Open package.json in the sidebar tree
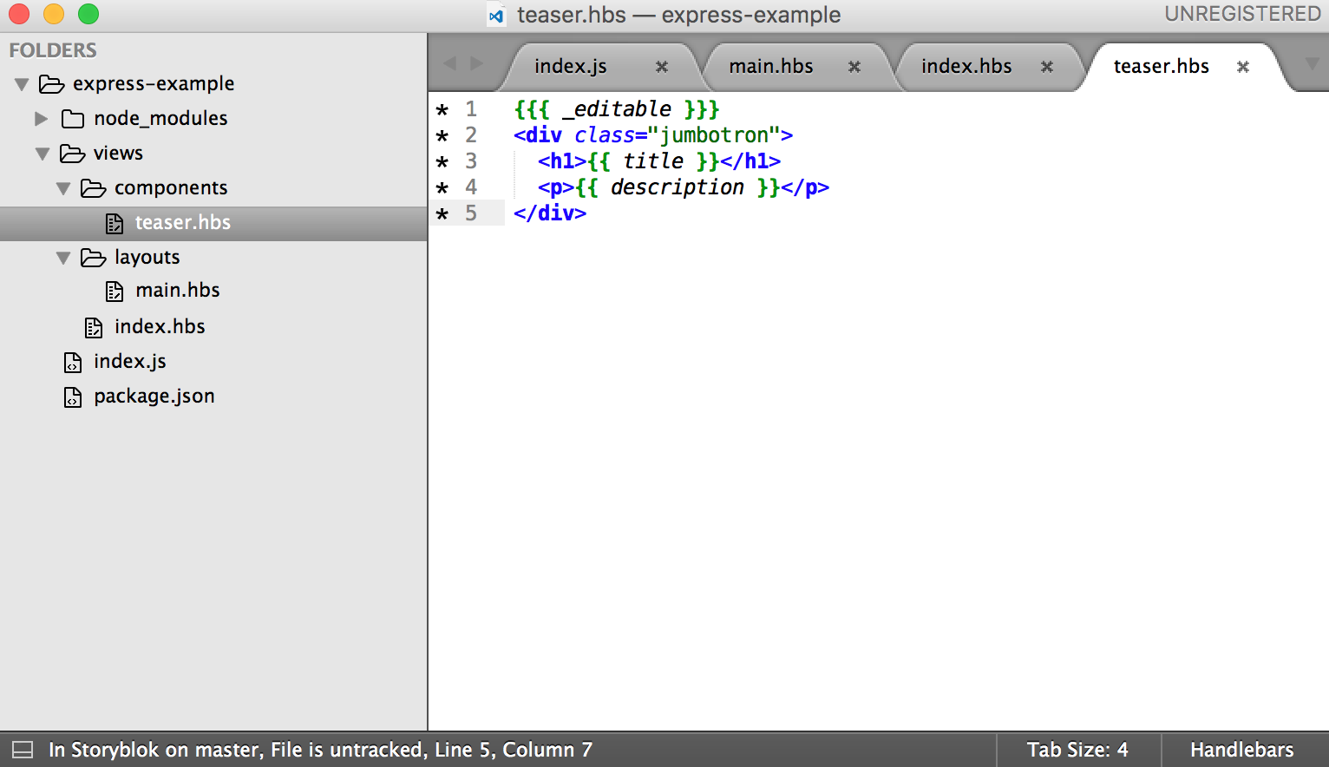This screenshot has width=1329, height=767. [x=154, y=397]
